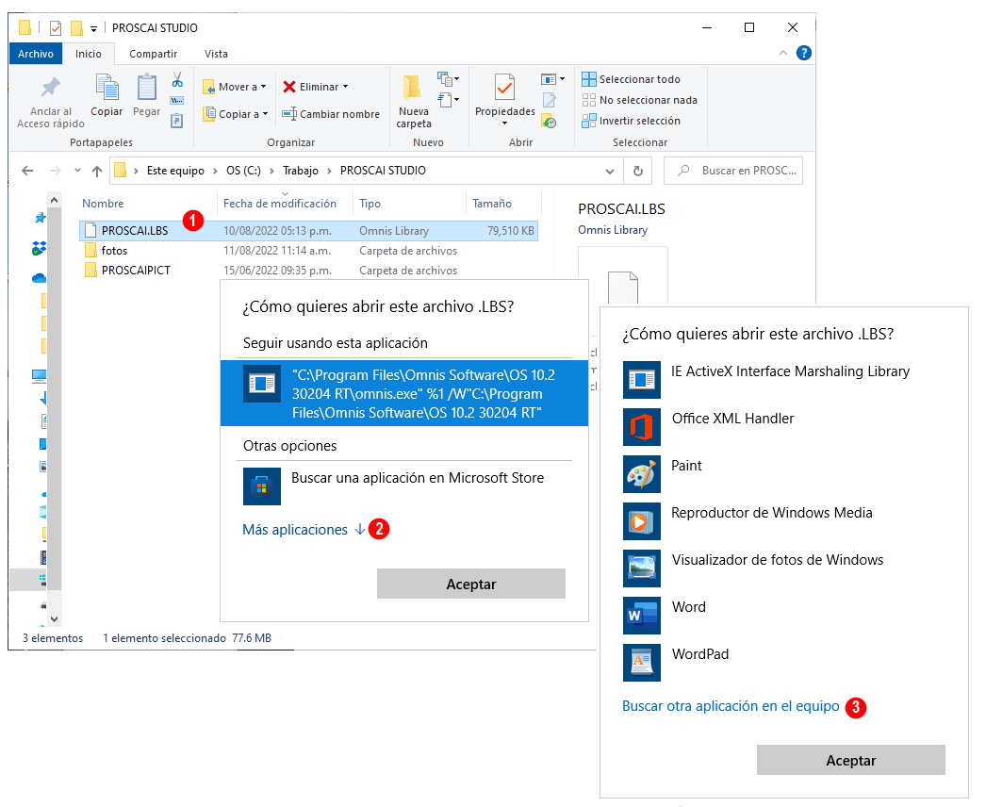Click the Editar icon in Abrir group
The width and height of the screenshot is (986, 807).
pyautogui.click(x=549, y=100)
